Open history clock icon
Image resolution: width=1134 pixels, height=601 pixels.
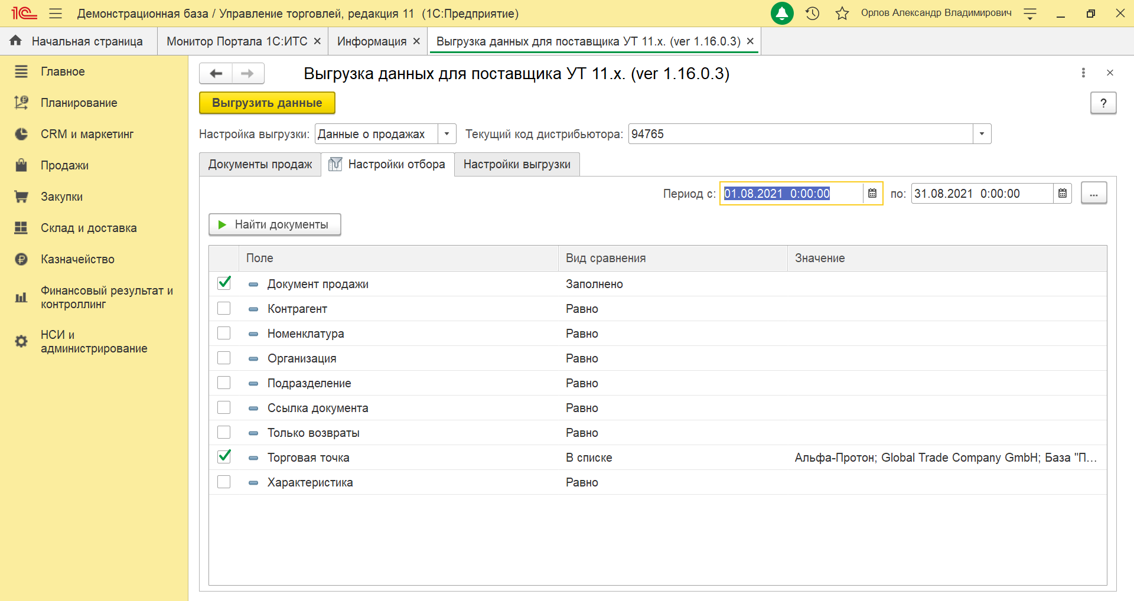(813, 13)
